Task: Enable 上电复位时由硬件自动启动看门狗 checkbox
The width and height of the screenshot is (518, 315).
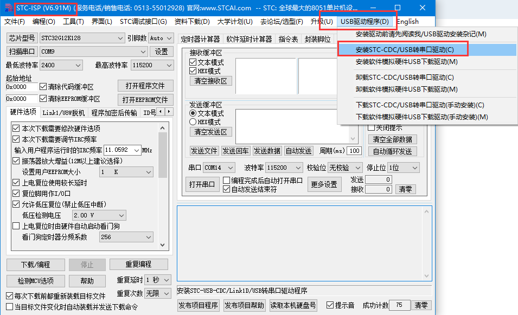Action: point(16,226)
